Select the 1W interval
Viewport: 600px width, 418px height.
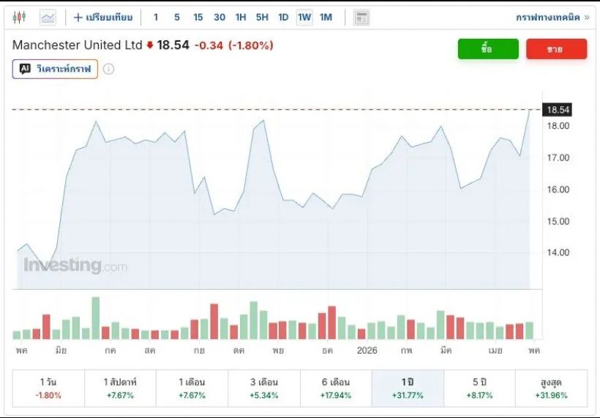[304, 18]
